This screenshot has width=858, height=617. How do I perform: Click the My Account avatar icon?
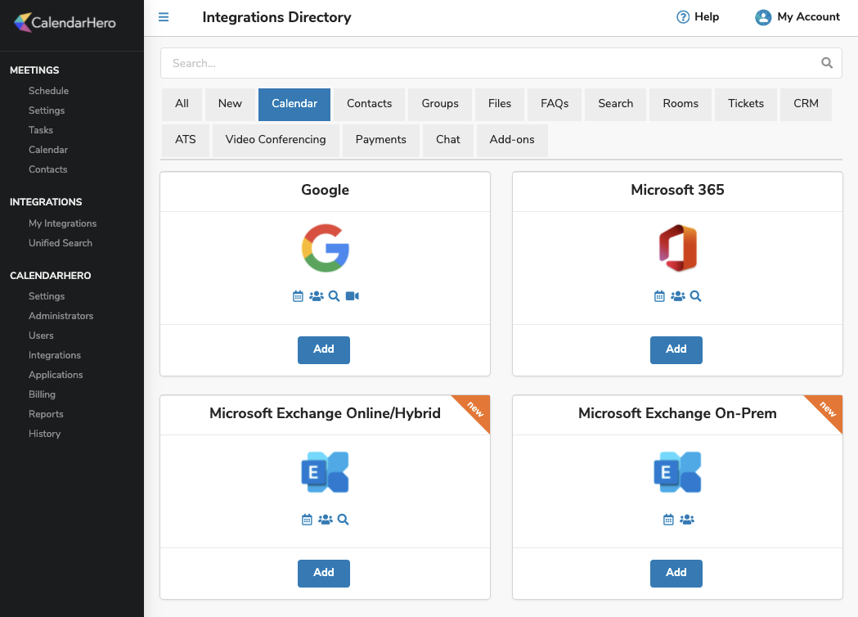point(763,17)
